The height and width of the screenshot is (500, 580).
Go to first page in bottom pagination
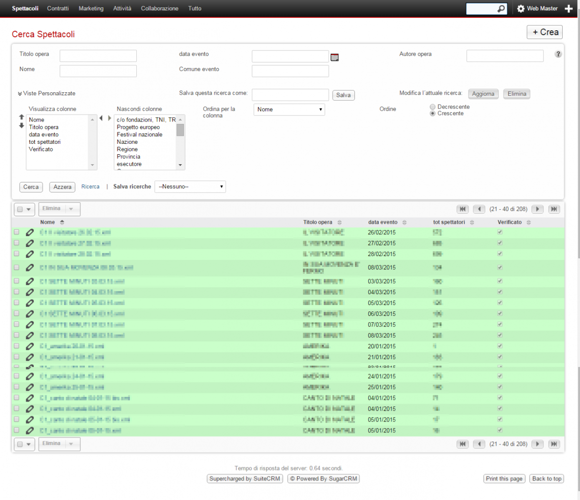coord(463,444)
